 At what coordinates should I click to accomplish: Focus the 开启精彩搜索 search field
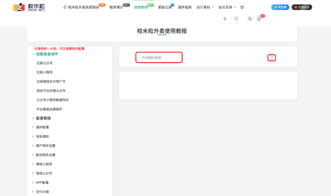[x=159, y=58]
